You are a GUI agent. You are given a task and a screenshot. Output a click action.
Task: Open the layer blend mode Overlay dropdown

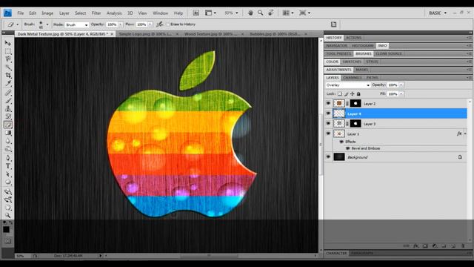point(347,85)
